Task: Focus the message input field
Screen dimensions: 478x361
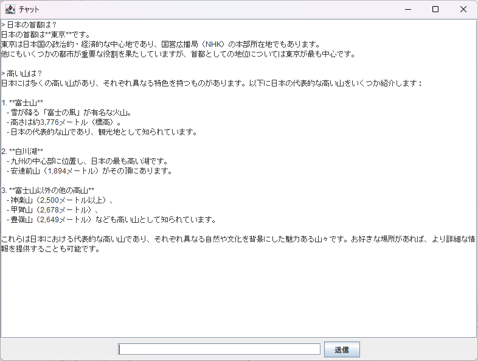Action: coord(219,349)
